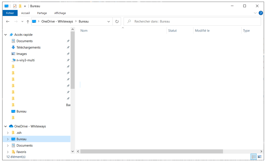Open Properties from the Quick Access Toolbar
269x163 pixels.
pos(15,6)
